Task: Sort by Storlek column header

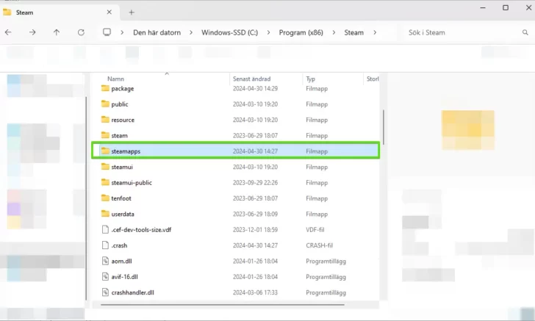Action: [x=373, y=79]
